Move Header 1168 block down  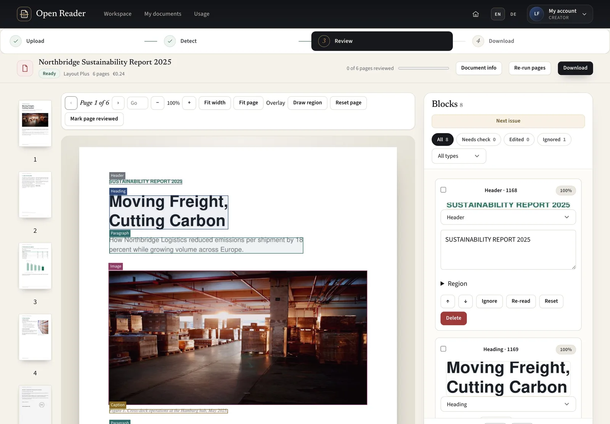pyautogui.click(x=466, y=301)
